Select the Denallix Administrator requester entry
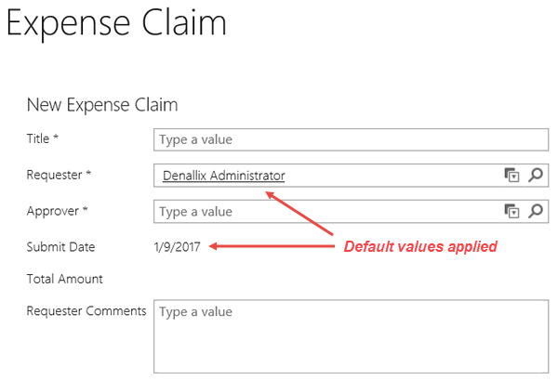This screenshot has width=558, height=380. [223, 175]
